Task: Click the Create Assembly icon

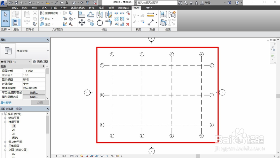Action: point(163,15)
